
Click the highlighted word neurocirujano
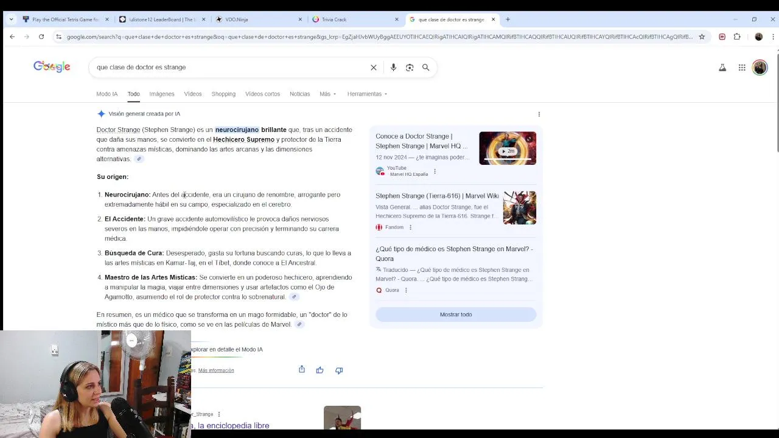click(x=237, y=130)
